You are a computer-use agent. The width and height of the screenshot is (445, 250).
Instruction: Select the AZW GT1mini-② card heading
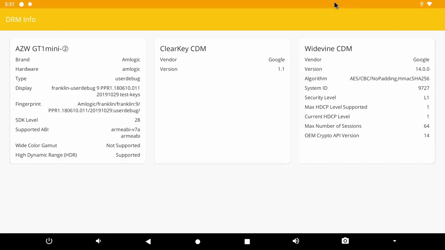[42, 49]
